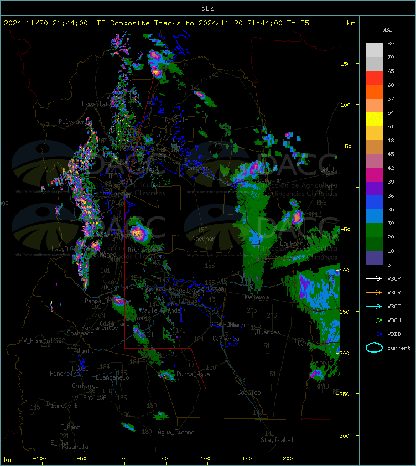The width and height of the screenshot is (416, 466).
Task: Click the 'Llancanelo' map label
Action: pos(112,377)
